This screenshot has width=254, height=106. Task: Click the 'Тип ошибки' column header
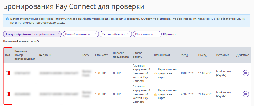tap(162, 55)
